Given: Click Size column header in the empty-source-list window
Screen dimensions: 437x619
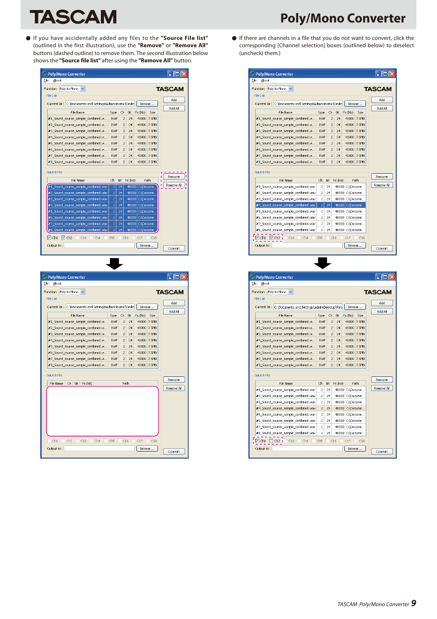Looking at the screenshot, I should point(153,315).
